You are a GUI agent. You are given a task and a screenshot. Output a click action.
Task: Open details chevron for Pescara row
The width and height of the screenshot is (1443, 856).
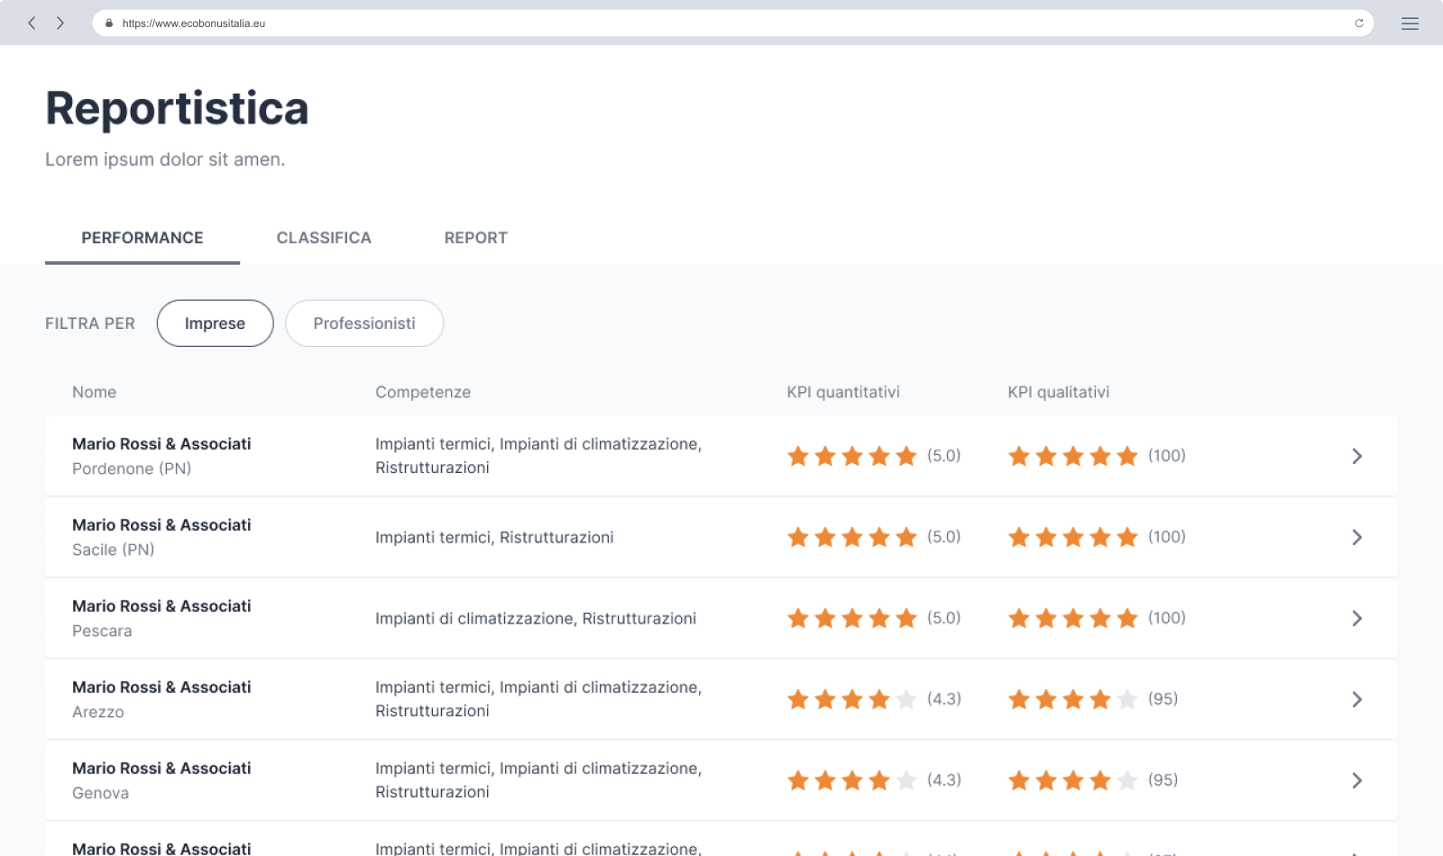tap(1356, 618)
